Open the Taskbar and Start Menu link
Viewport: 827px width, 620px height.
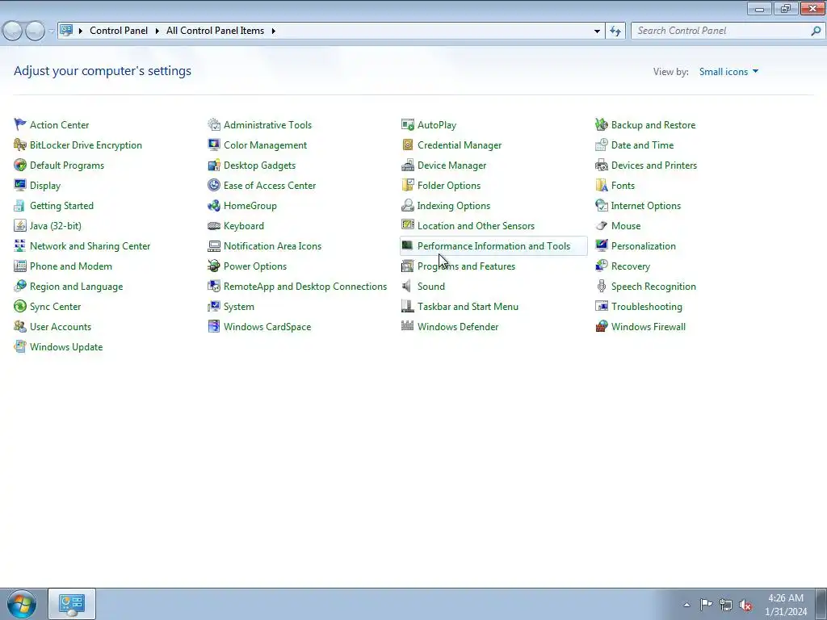click(x=468, y=306)
